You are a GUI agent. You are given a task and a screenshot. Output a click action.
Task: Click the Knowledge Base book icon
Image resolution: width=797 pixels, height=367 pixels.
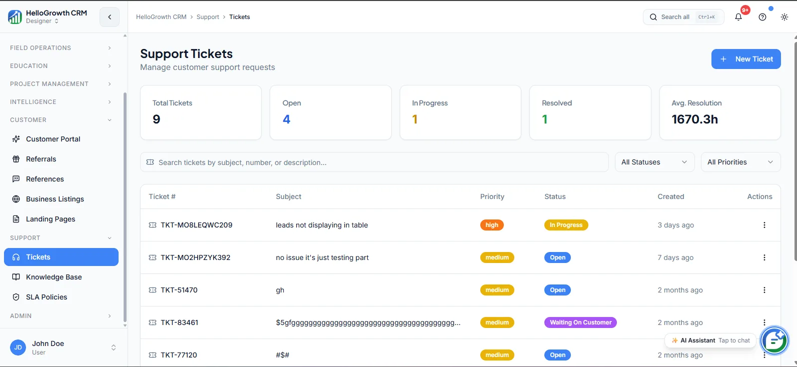click(x=16, y=277)
